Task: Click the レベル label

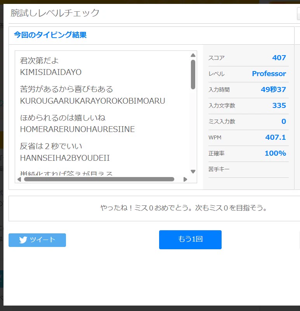Action: pos(217,74)
